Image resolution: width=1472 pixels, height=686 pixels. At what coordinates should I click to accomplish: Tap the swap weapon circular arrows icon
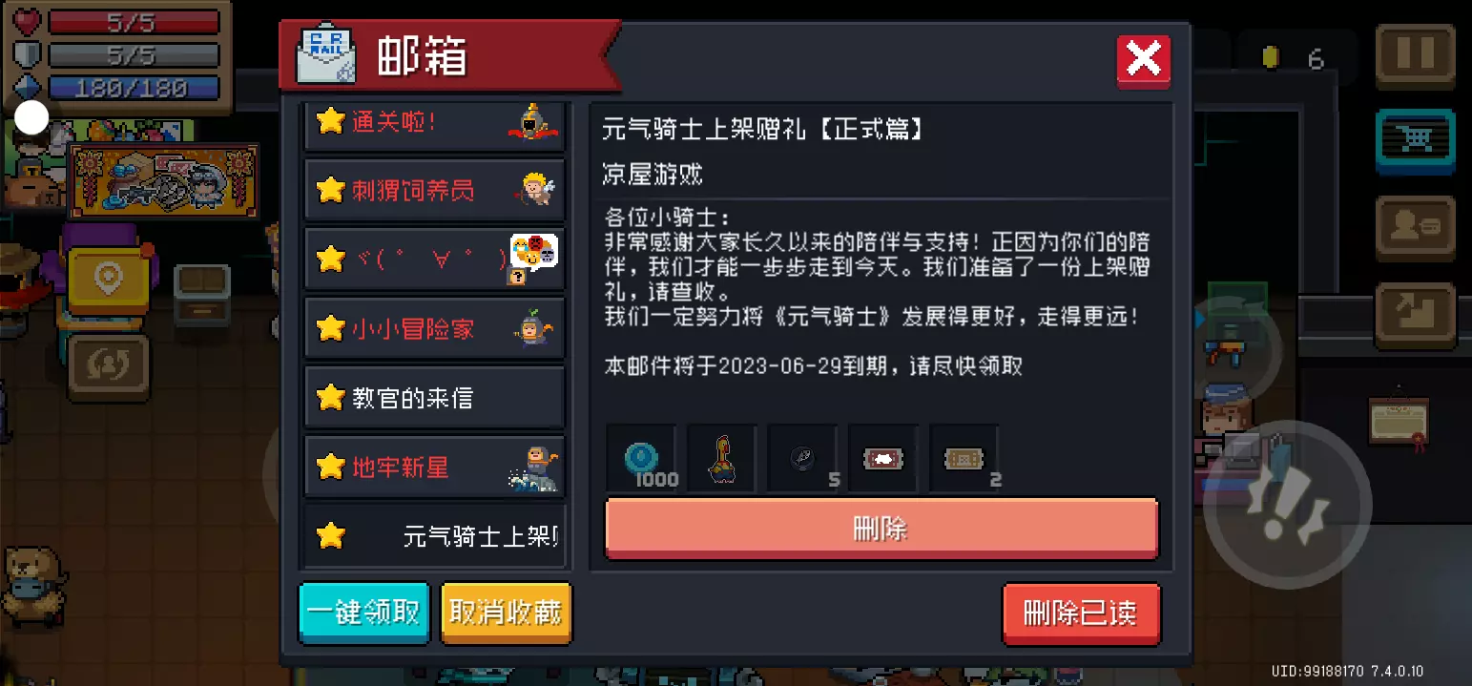pyautogui.click(x=109, y=365)
